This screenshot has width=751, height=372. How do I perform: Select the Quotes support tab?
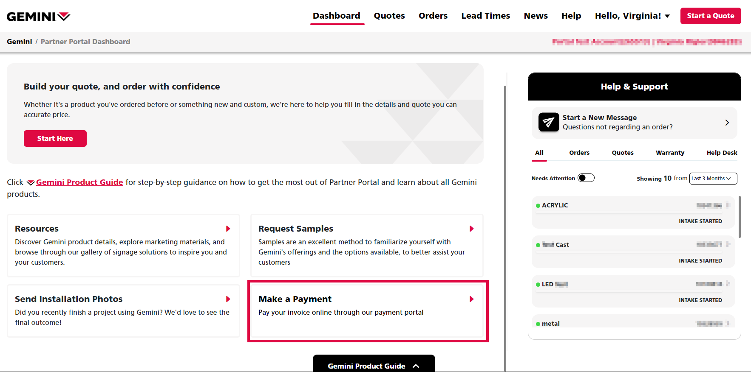[623, 153]
